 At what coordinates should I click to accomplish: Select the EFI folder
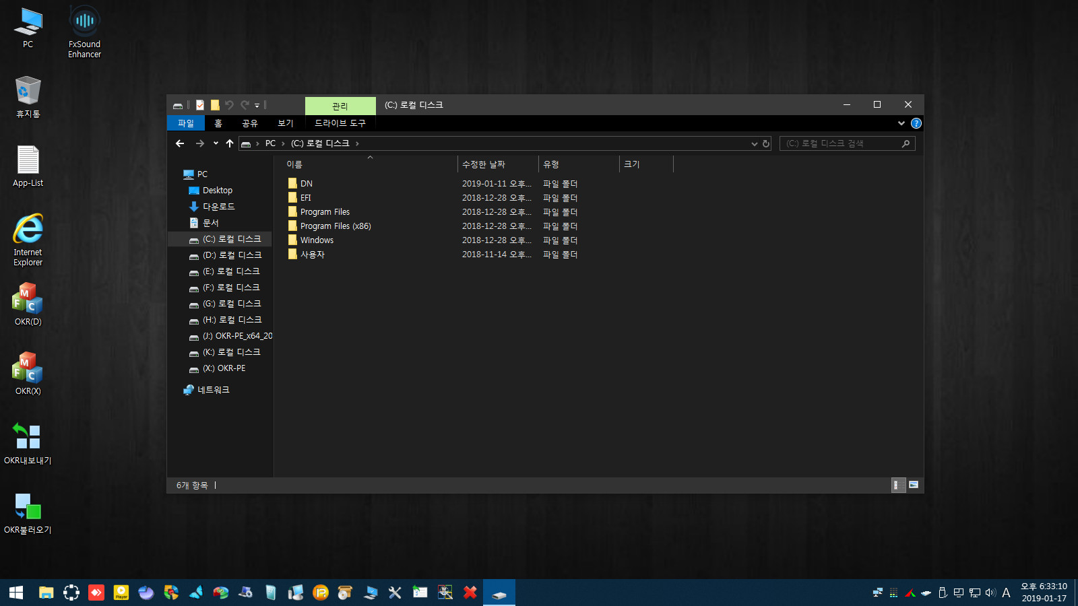[x=299, y=197]
